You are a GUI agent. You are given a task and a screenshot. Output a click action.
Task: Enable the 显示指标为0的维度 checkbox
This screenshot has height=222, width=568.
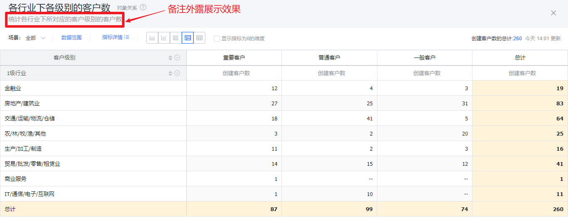pos(217,39)
